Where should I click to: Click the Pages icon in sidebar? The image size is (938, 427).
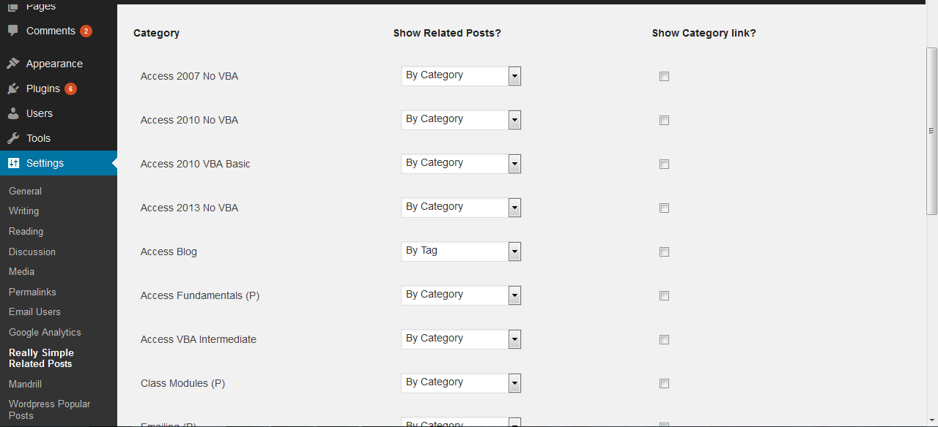coord(13,6)
